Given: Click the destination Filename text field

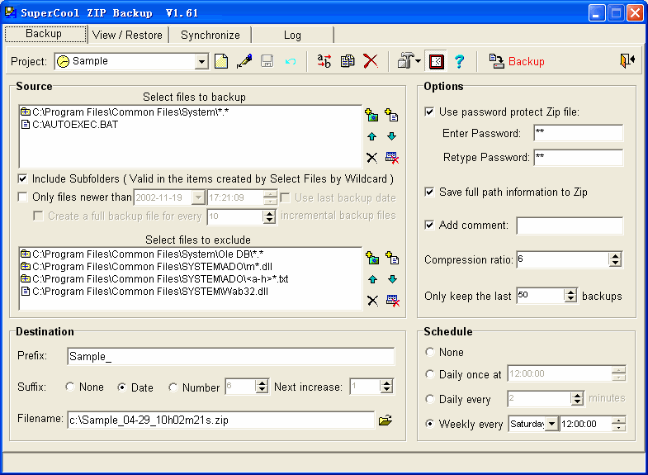Looking at the screenshot, I should coord(220,420).
